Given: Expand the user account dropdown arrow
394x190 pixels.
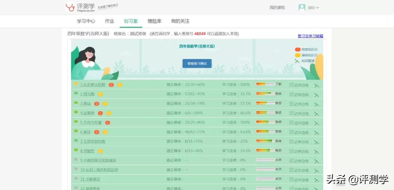Looking at the screenshot, I should (318, 8).
